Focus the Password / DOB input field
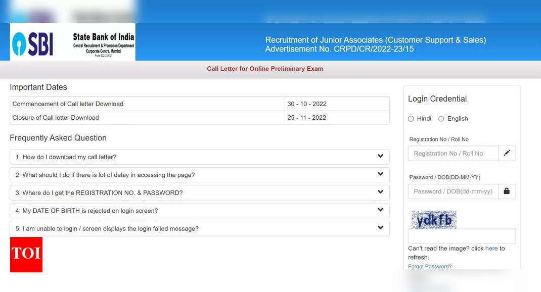Screen dimensions: 541x292 (453, 191)
